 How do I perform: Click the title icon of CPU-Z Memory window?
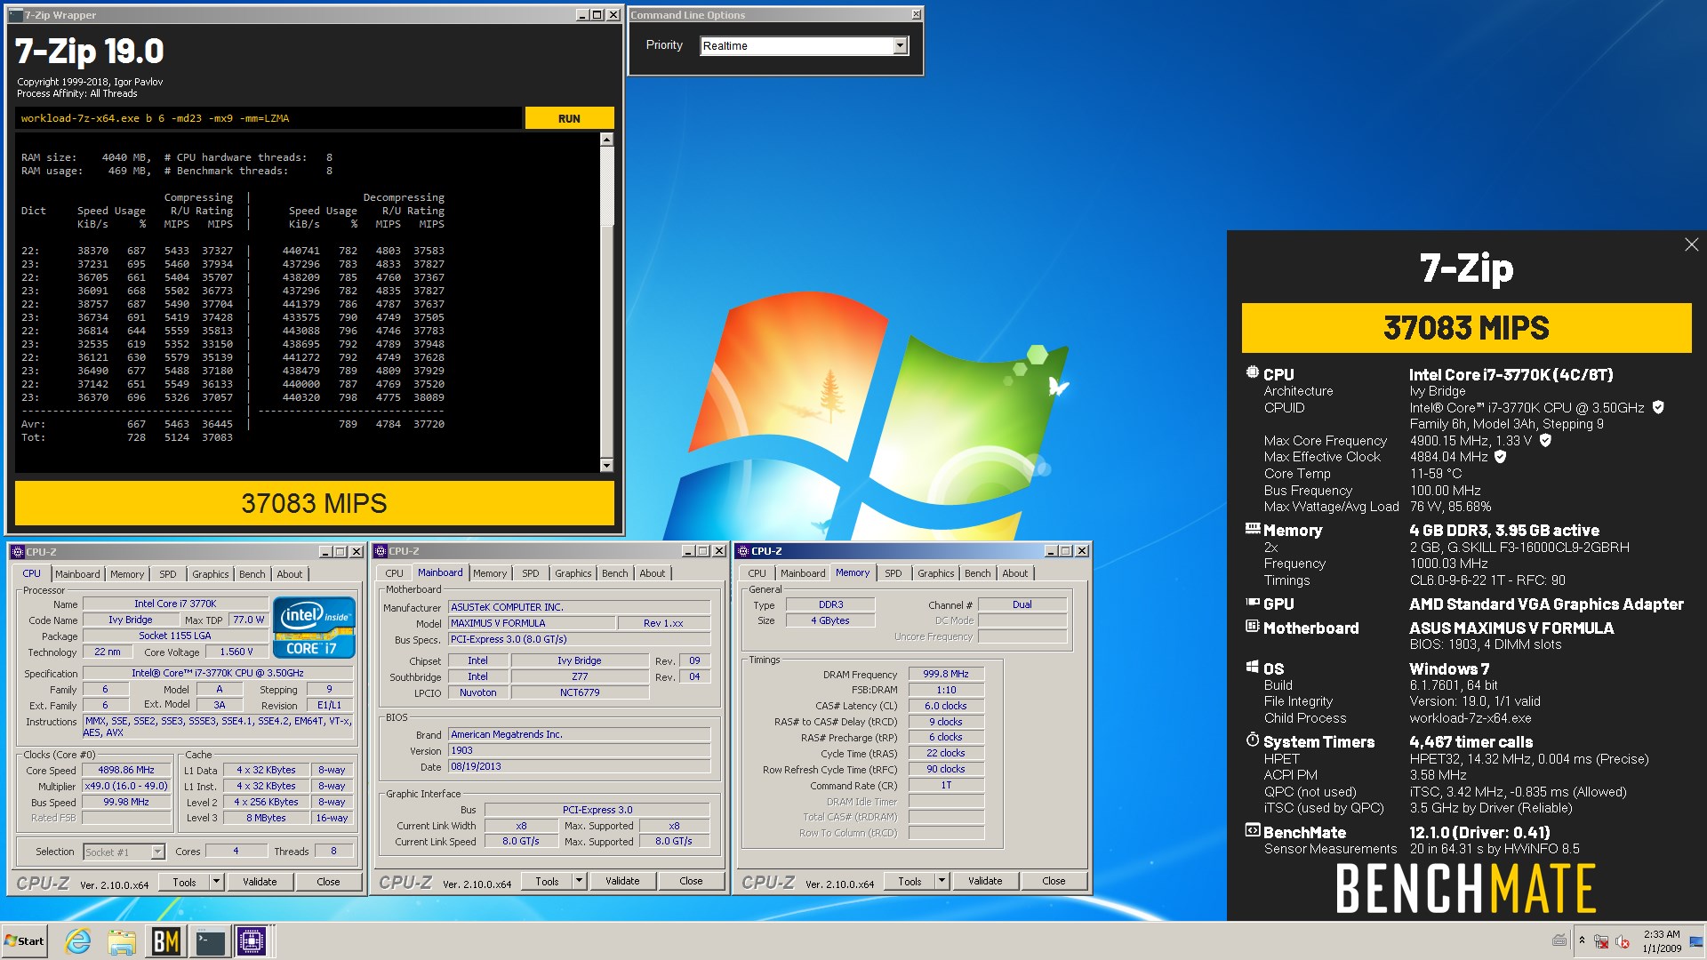click(x=742, y=551)
